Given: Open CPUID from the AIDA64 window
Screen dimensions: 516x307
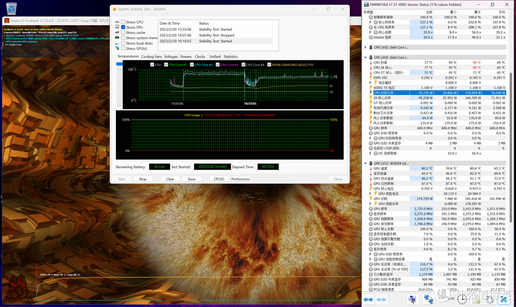Looking at the screenshot, I should [219, 179].
